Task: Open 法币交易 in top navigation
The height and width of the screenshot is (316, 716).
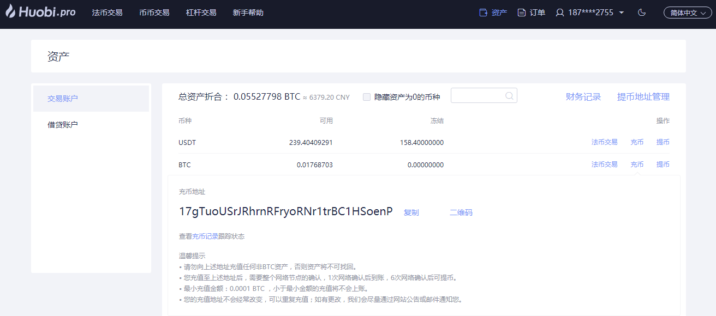Action: (107, 13)
